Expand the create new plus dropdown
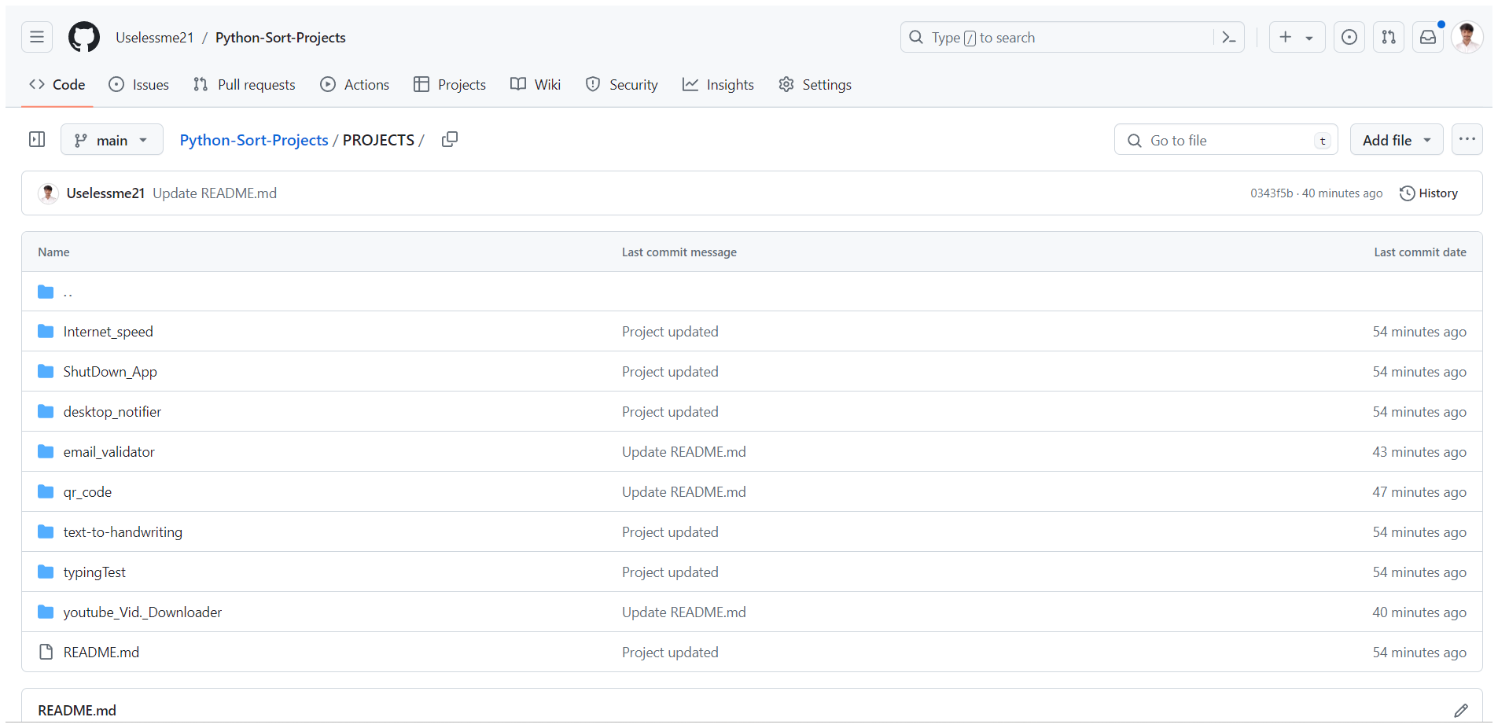Viewport: 1498px width, 728px height. (x=1296, y=37)
